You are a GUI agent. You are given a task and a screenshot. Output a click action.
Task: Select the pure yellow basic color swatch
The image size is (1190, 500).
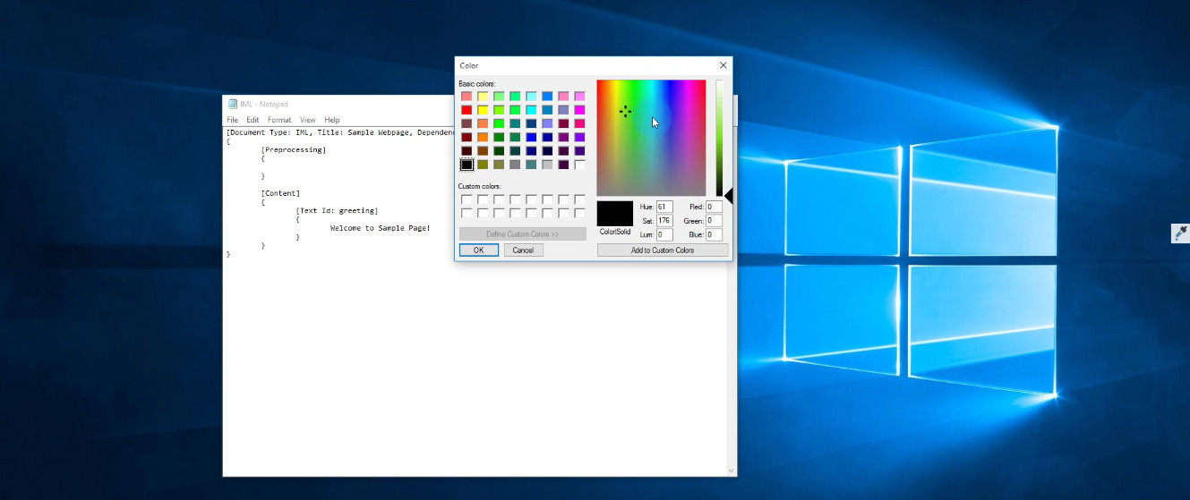(483, 110)
